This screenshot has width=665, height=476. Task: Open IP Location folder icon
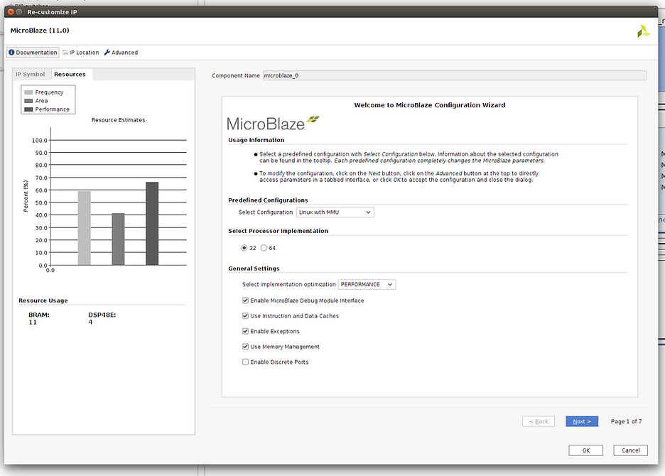tap(65, 53)
